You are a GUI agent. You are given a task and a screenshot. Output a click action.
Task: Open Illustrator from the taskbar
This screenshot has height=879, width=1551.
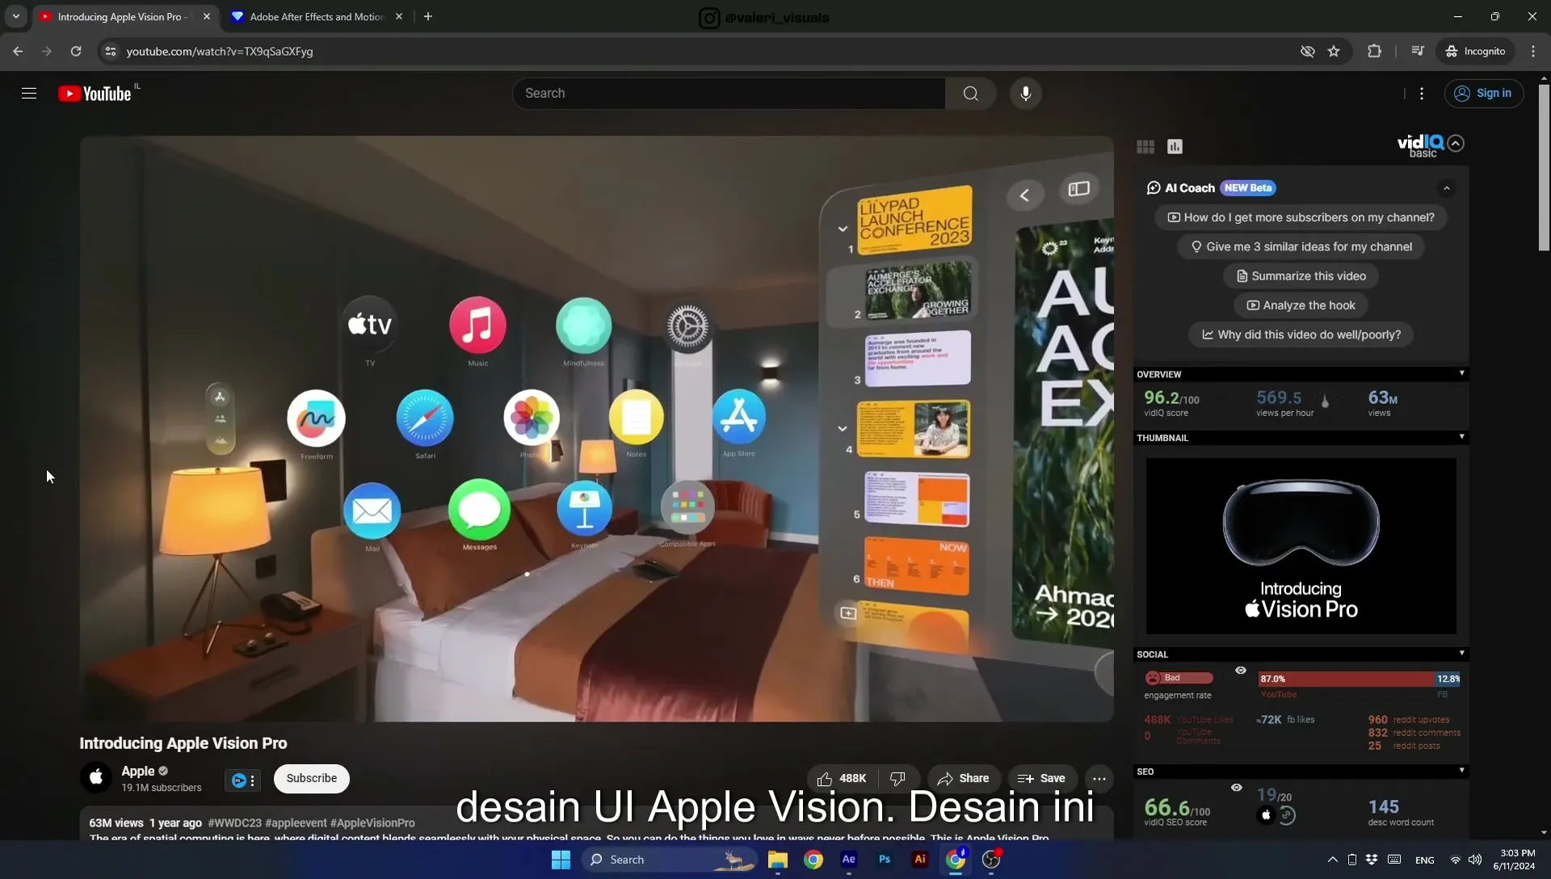point(920,860)
